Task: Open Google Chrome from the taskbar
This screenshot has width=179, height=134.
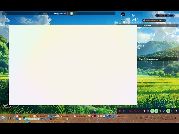Action: tap(67, 119)
